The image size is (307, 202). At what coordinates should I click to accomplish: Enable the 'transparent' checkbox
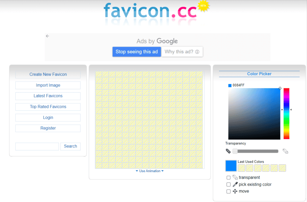point(229,177)
